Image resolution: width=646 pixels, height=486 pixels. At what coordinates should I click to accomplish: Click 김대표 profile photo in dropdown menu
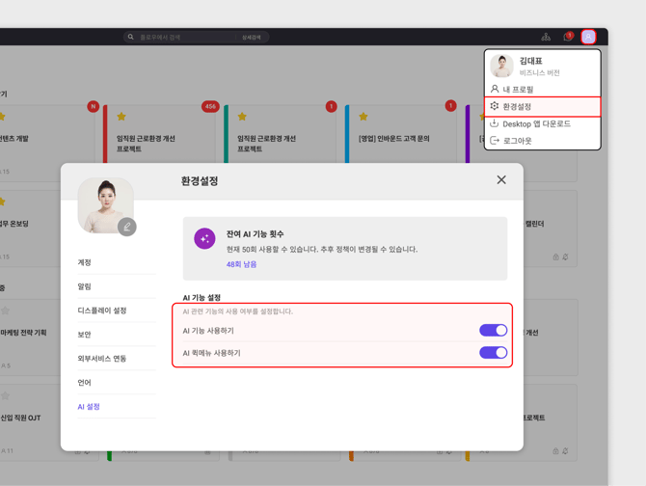coord(501,66)
